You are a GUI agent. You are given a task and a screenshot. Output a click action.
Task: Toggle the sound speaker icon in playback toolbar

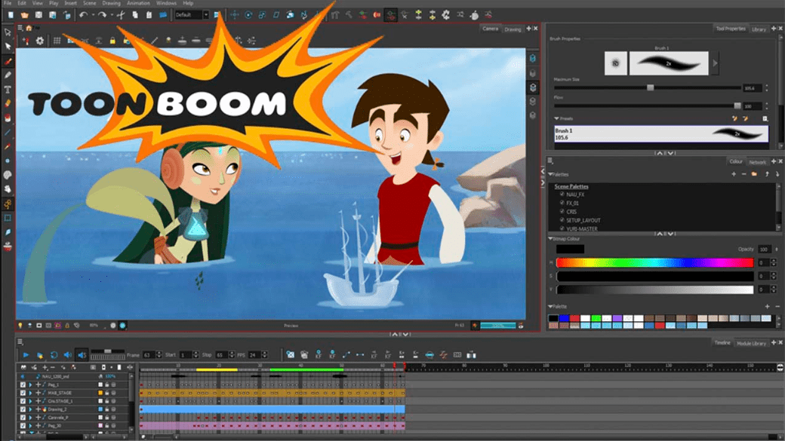pos(68,354)
